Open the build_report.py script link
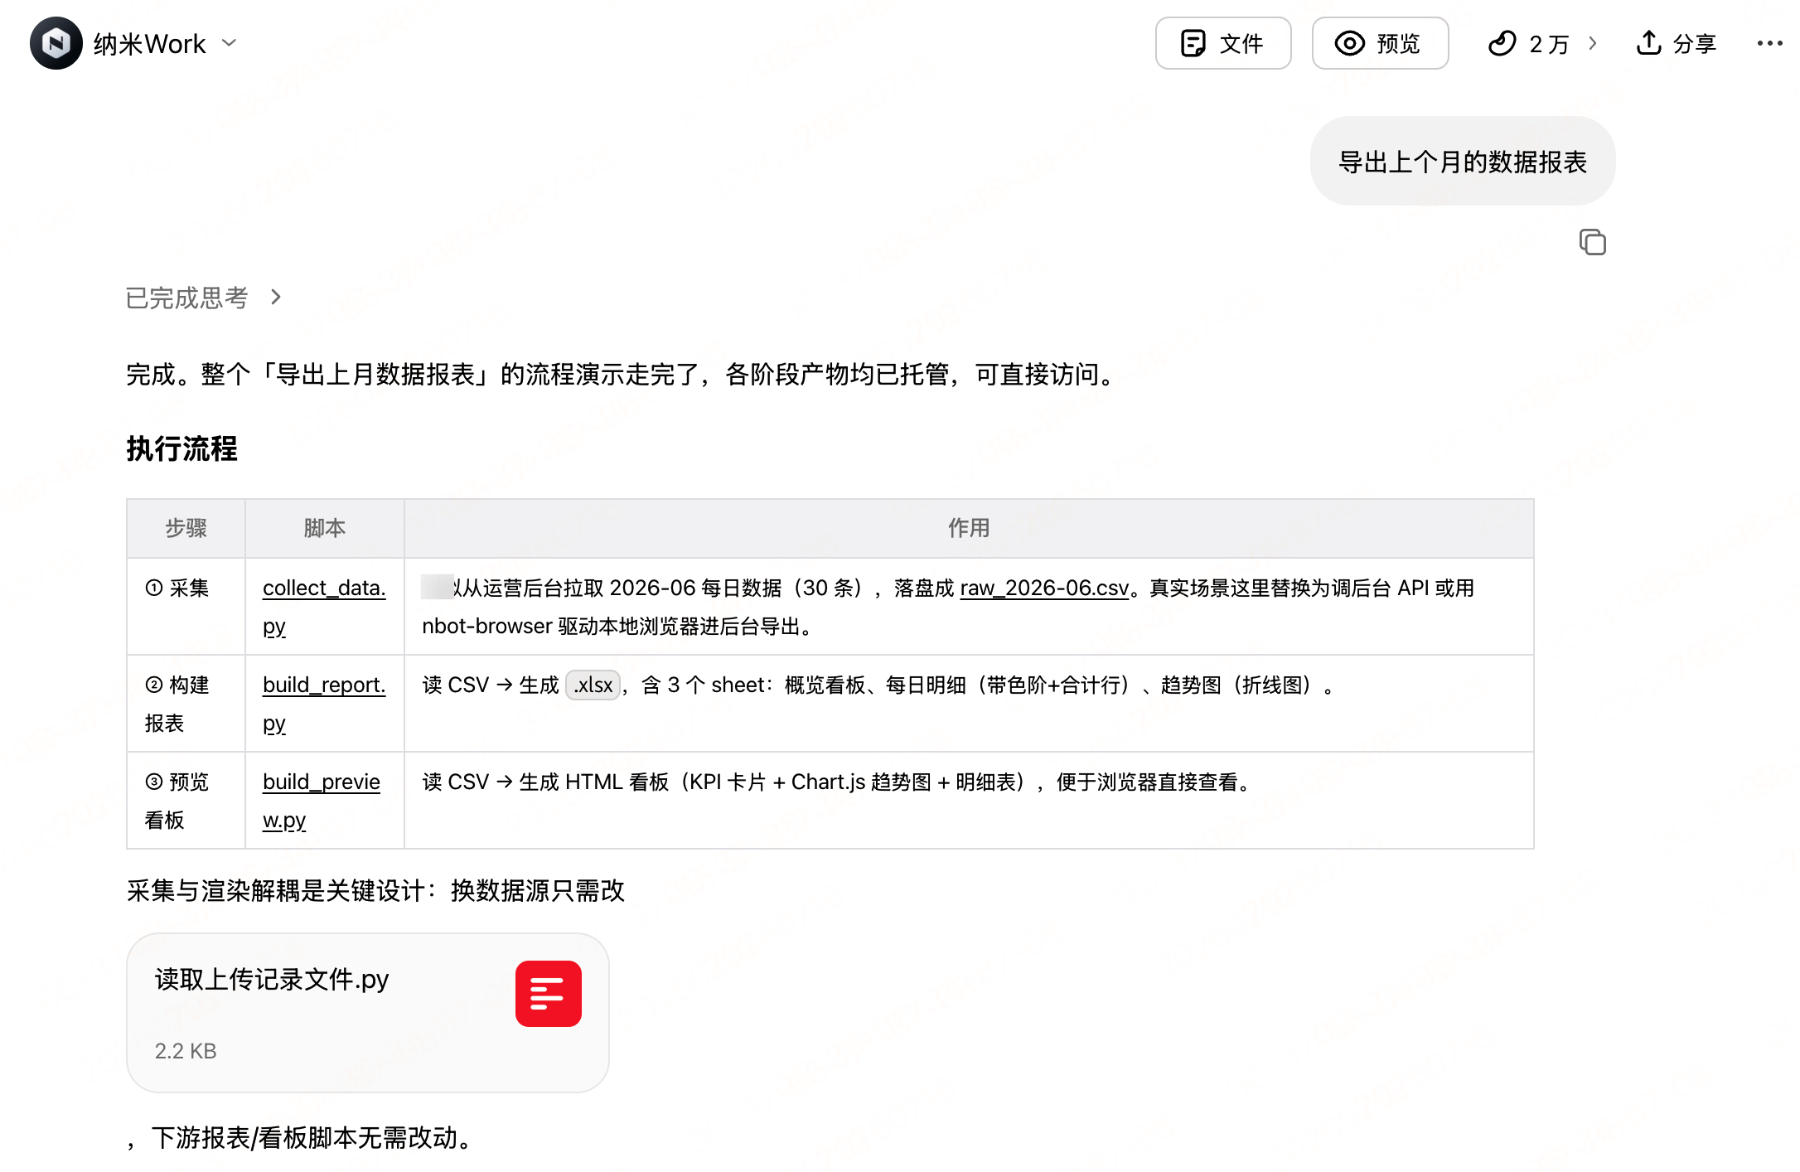 [324, 704]
